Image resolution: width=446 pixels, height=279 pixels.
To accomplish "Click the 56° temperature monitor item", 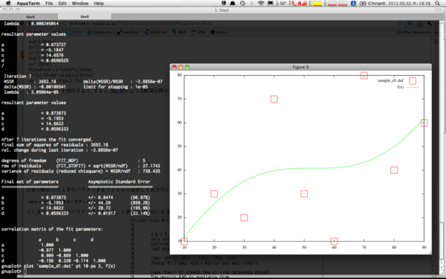I will point(282,3).
